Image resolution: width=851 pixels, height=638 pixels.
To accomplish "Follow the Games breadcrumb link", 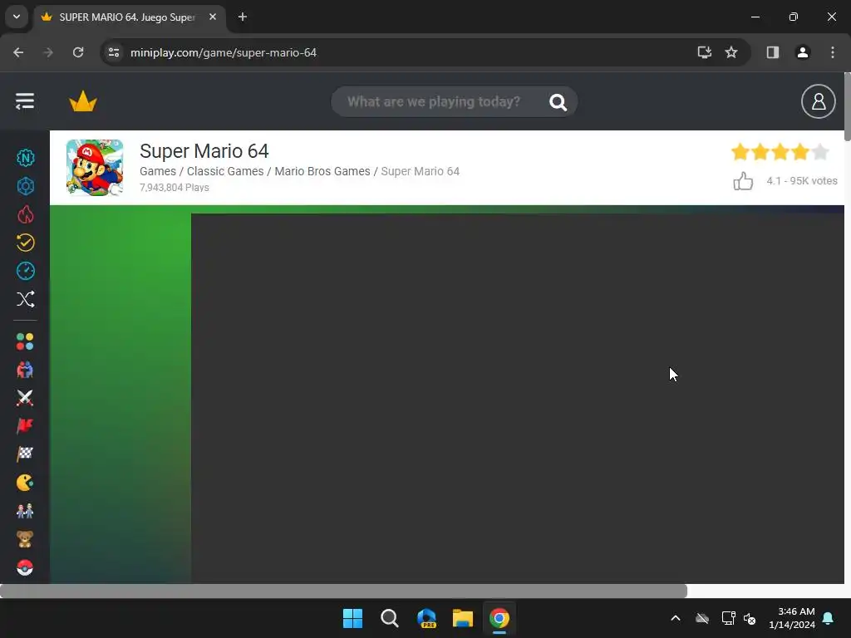I will [x=157, y=171].
